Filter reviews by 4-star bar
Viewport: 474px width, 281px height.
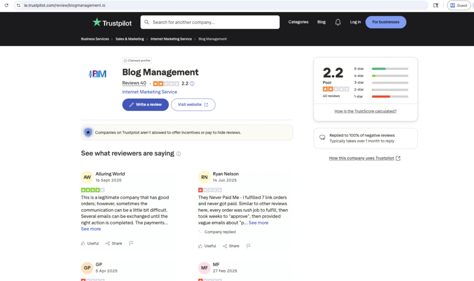click(390, 75)
